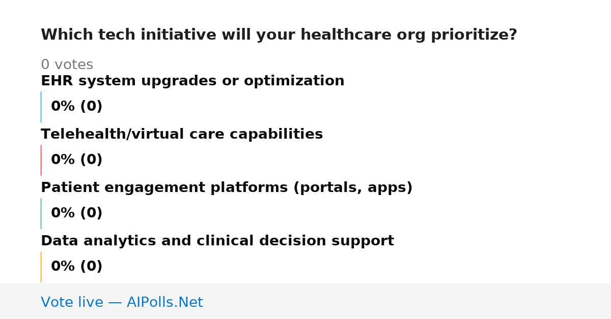
Task: Click the '0 votes' total count
Action: (67, 65)
